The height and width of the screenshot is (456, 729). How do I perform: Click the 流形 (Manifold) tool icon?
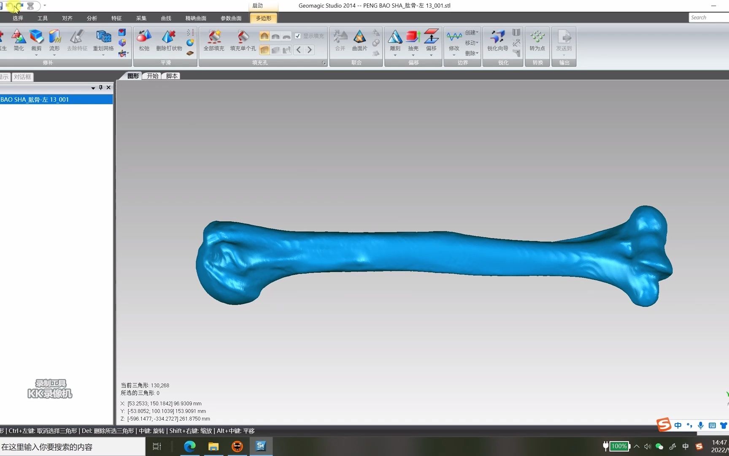tap(54, 37)
